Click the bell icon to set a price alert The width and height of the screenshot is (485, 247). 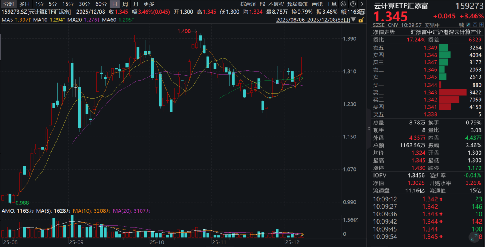(x=475, y=24)
